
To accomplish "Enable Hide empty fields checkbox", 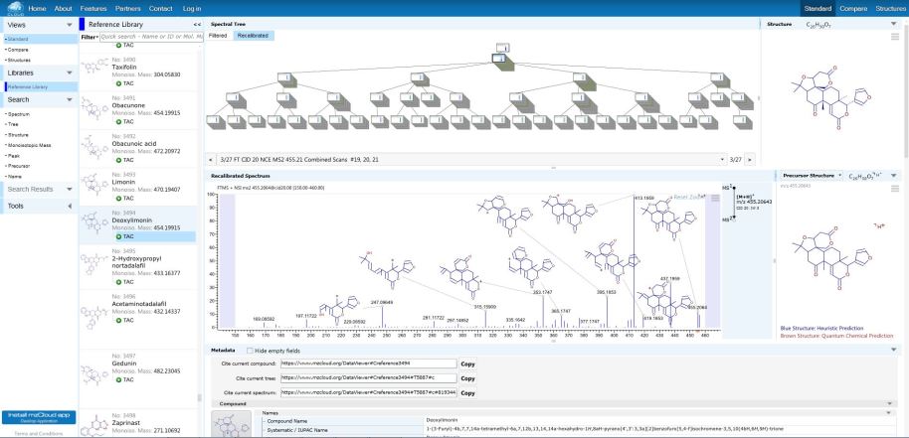I will tap(249, 351).
